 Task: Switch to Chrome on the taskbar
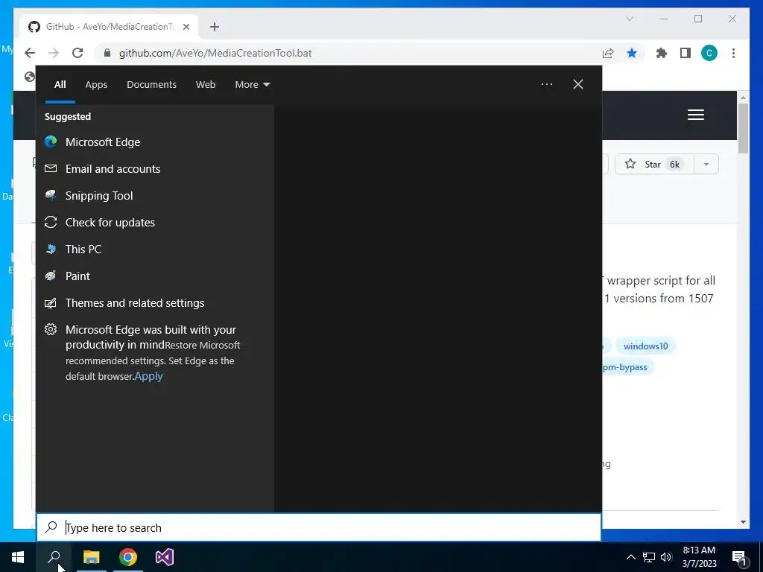coord(128,557)
